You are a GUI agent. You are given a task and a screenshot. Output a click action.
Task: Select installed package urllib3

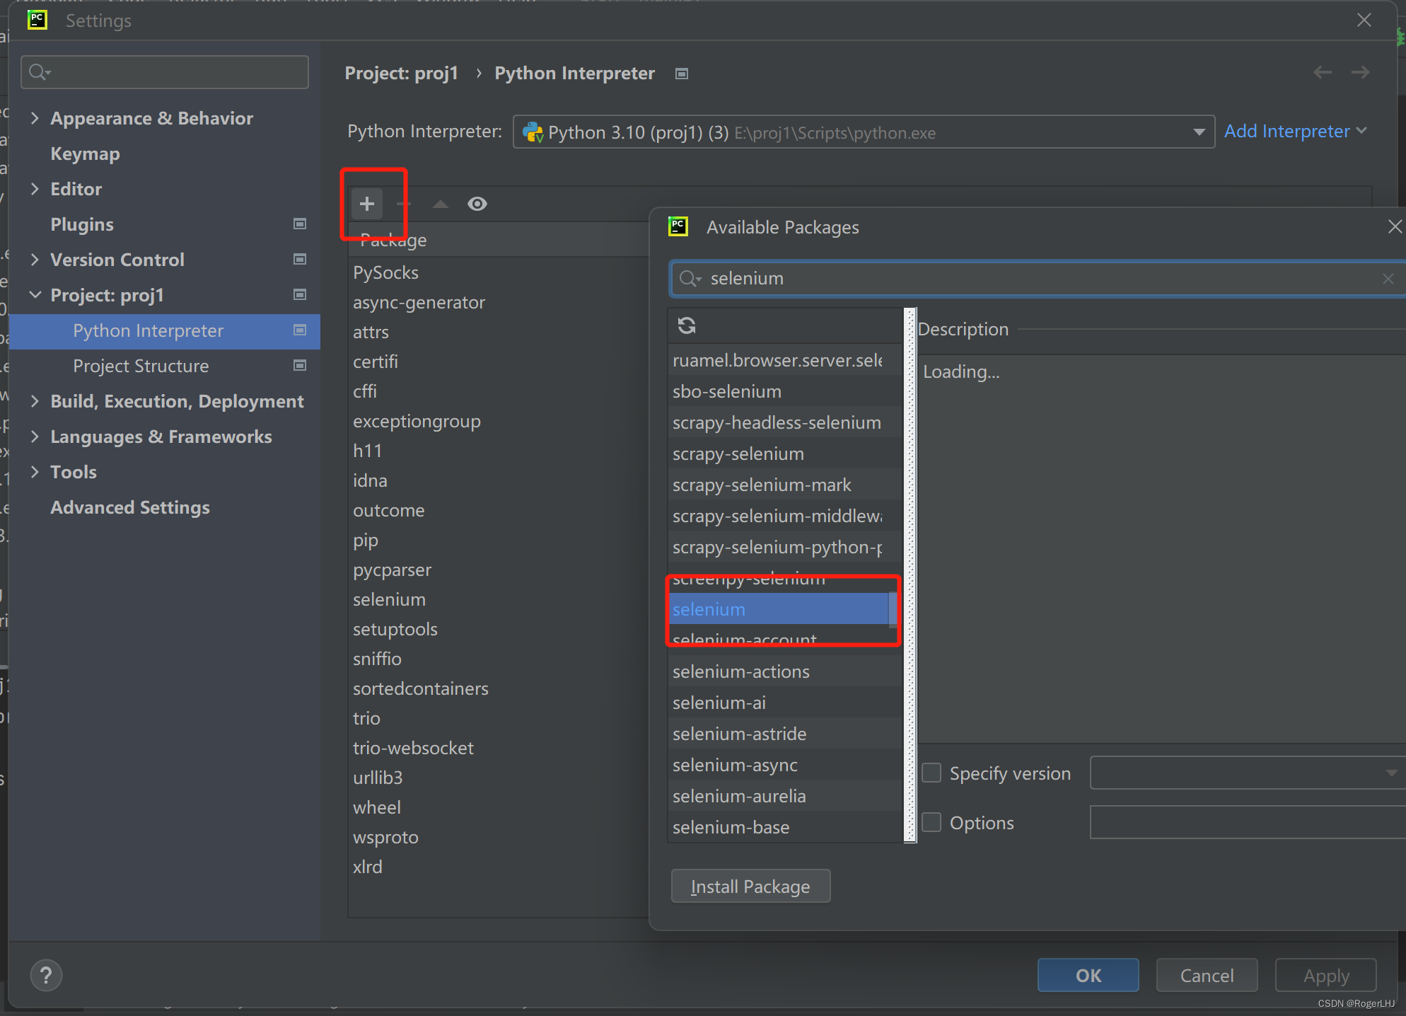378,778
